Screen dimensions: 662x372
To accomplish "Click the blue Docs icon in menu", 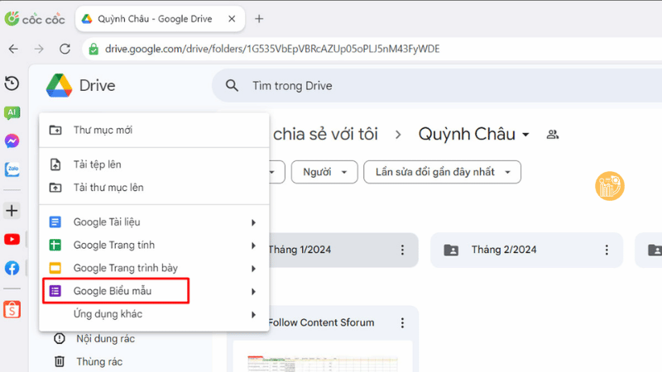I will tap(55, 222).
